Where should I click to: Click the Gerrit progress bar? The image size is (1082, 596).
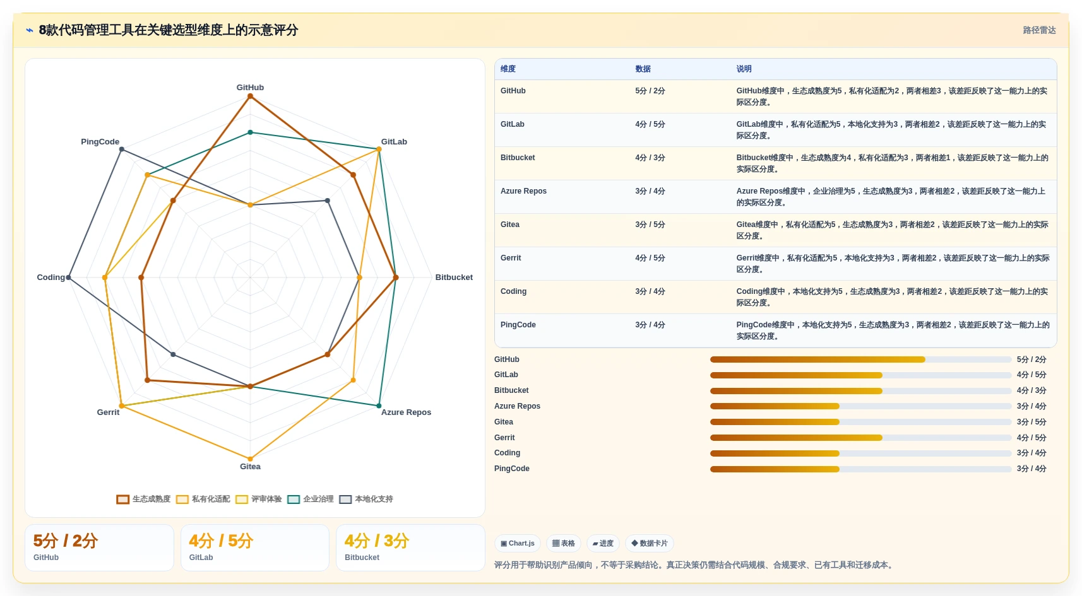[860, 438]
